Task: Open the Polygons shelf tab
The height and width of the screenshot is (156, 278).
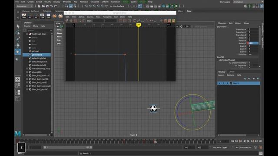Action: pyautogui.click(x=47, y=11)
